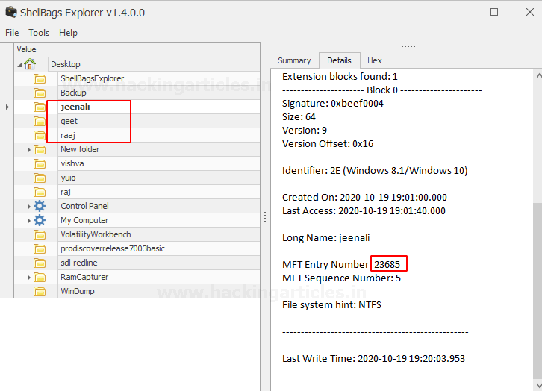542x391 pixels.
Task: Click the row indicator arrow for jeenali
Action: pos(7,107)
